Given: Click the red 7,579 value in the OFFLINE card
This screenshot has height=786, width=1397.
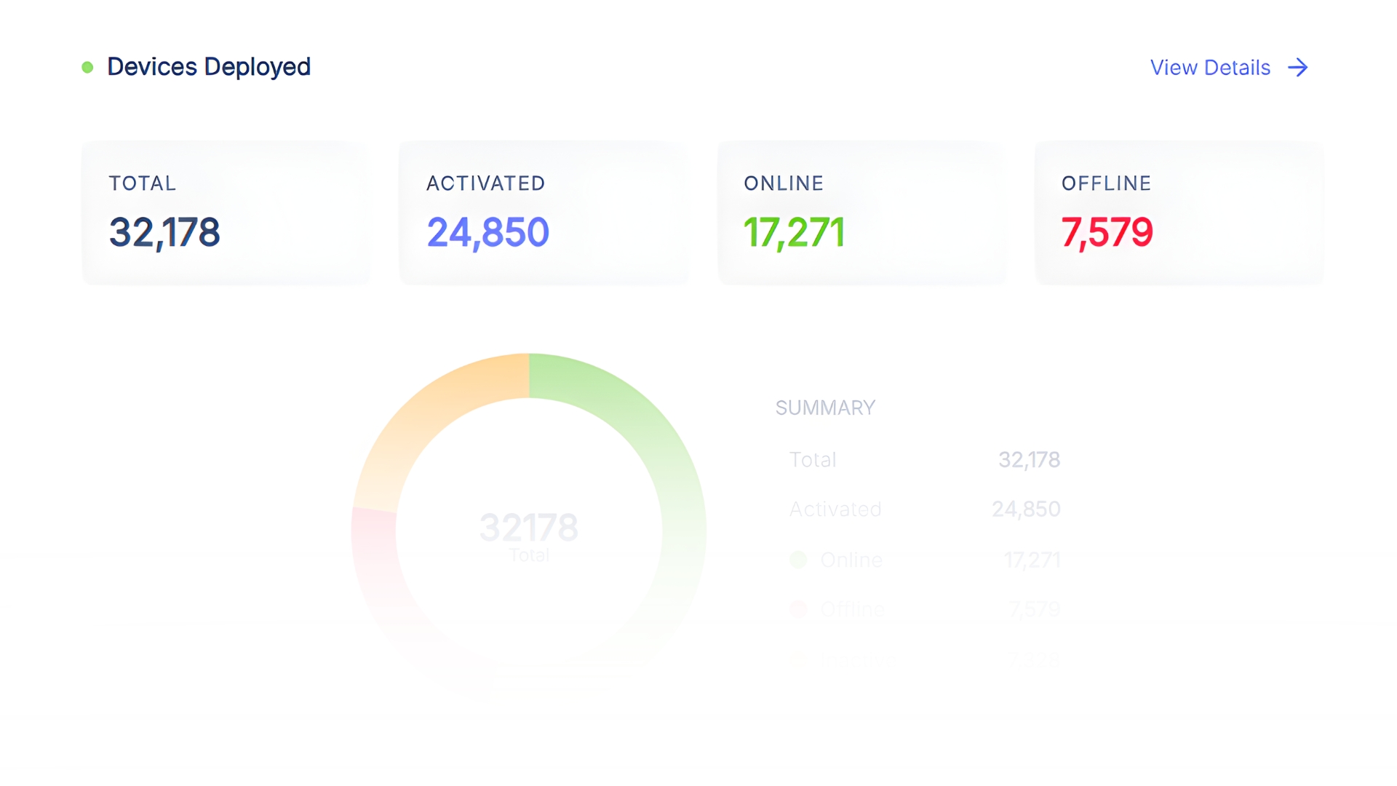Looking at the screenshot, I should point(1107,233).
